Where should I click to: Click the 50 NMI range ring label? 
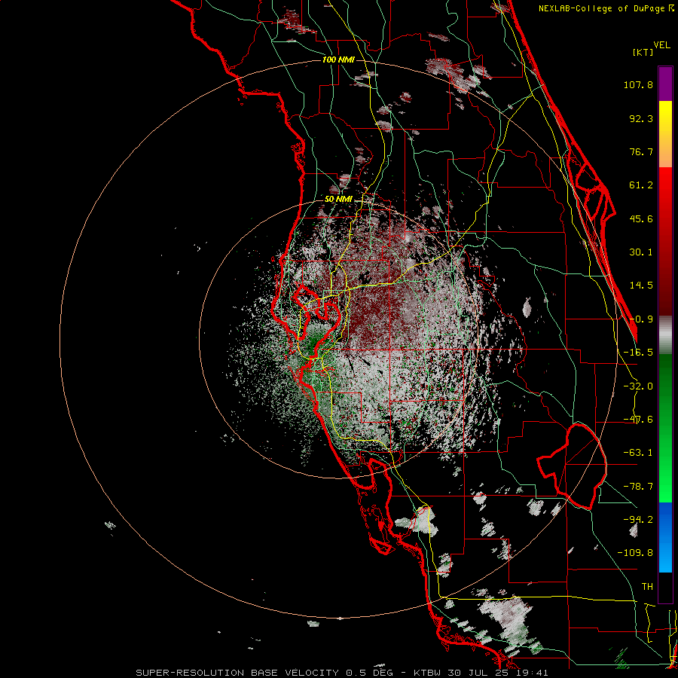click(338, 200)
